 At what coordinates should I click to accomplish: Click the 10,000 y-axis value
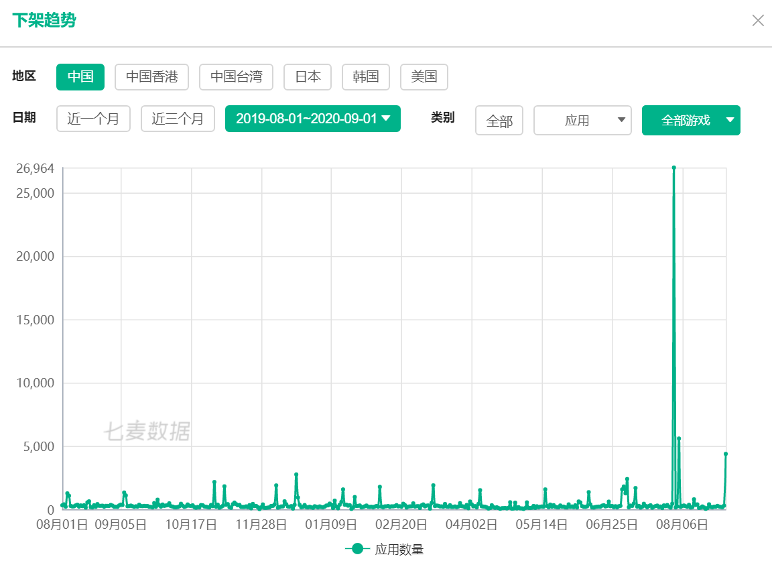(x=35, y=383)
